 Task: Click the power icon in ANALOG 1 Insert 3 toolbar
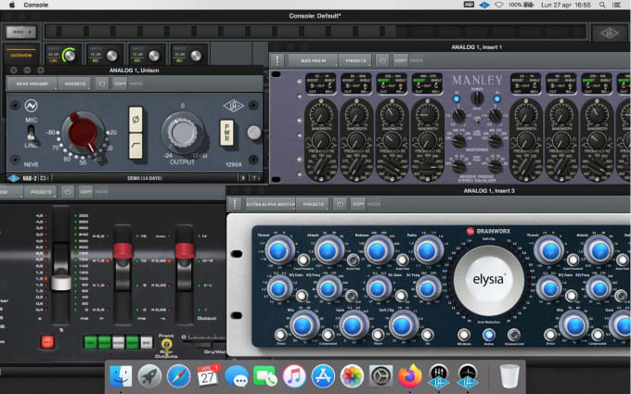(340, 204)
